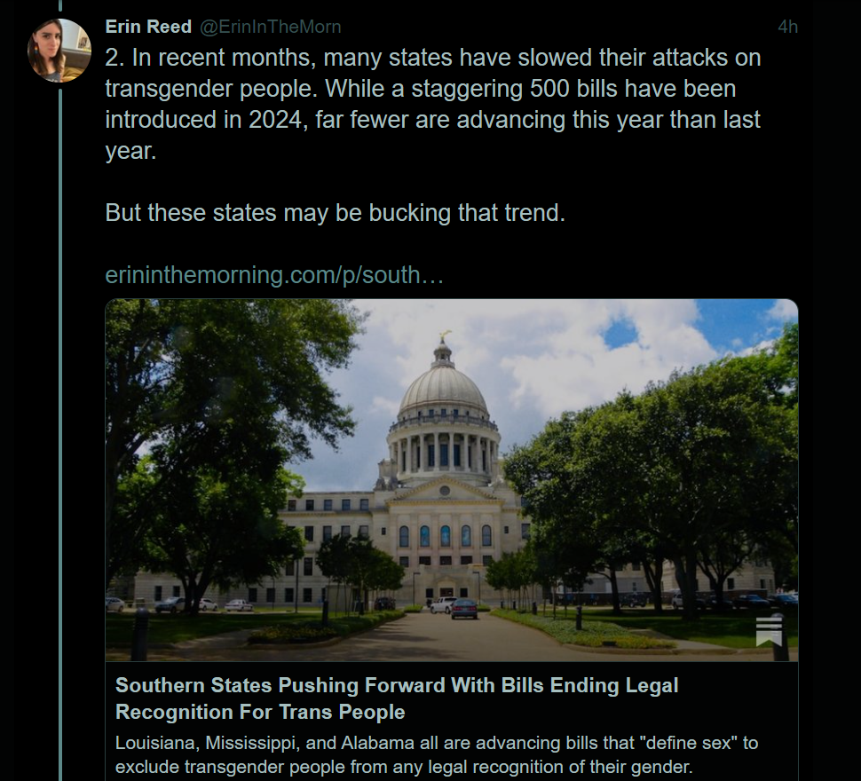Open the display name "Erin Reed"
The image size is (861, 781).
148,27
